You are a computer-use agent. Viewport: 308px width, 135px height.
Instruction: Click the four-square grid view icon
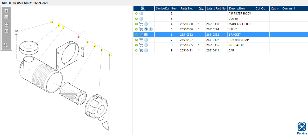pos(6,25)
